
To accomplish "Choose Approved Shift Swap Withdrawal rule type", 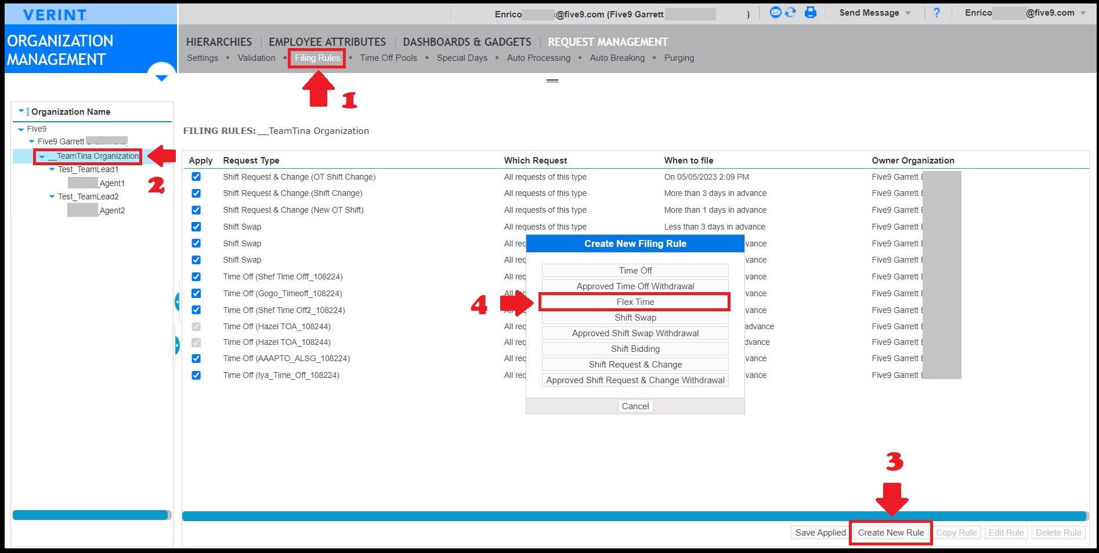I will point(635,333).
